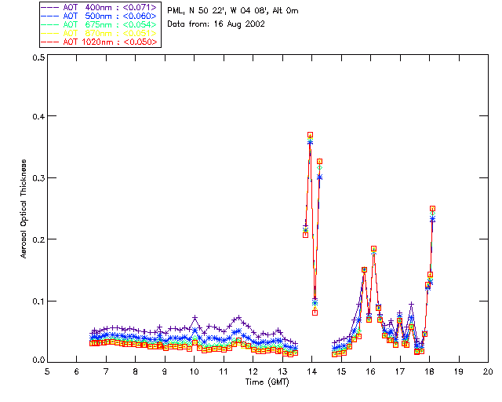Click the 'Time (GMT)' axis label
502x402 pixels.
coord(267,382)
